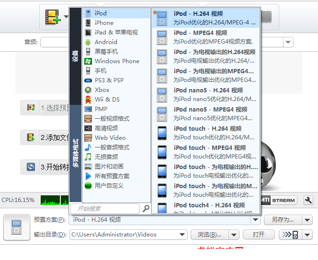Click step 1 选择预置 icon
Image resolution: width=318 pixels, height=260 pixels.
pyautogui.click(x=31, y=108)
